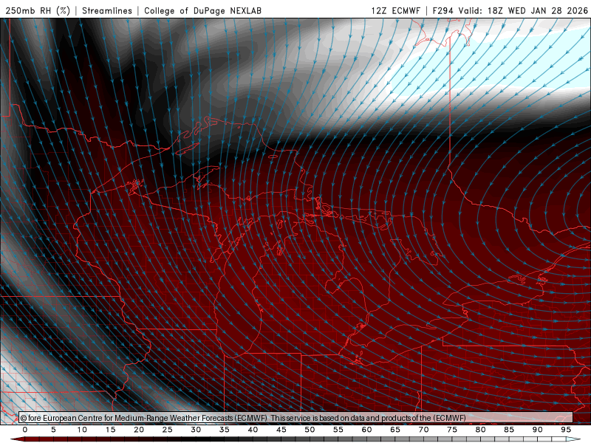Click the colorbar label "60"

pyautogui.click(x=366, y=430)
